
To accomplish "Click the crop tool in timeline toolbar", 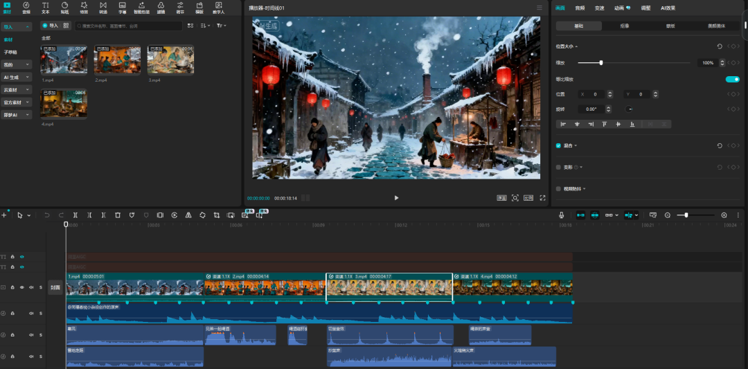I will [217, 215].
